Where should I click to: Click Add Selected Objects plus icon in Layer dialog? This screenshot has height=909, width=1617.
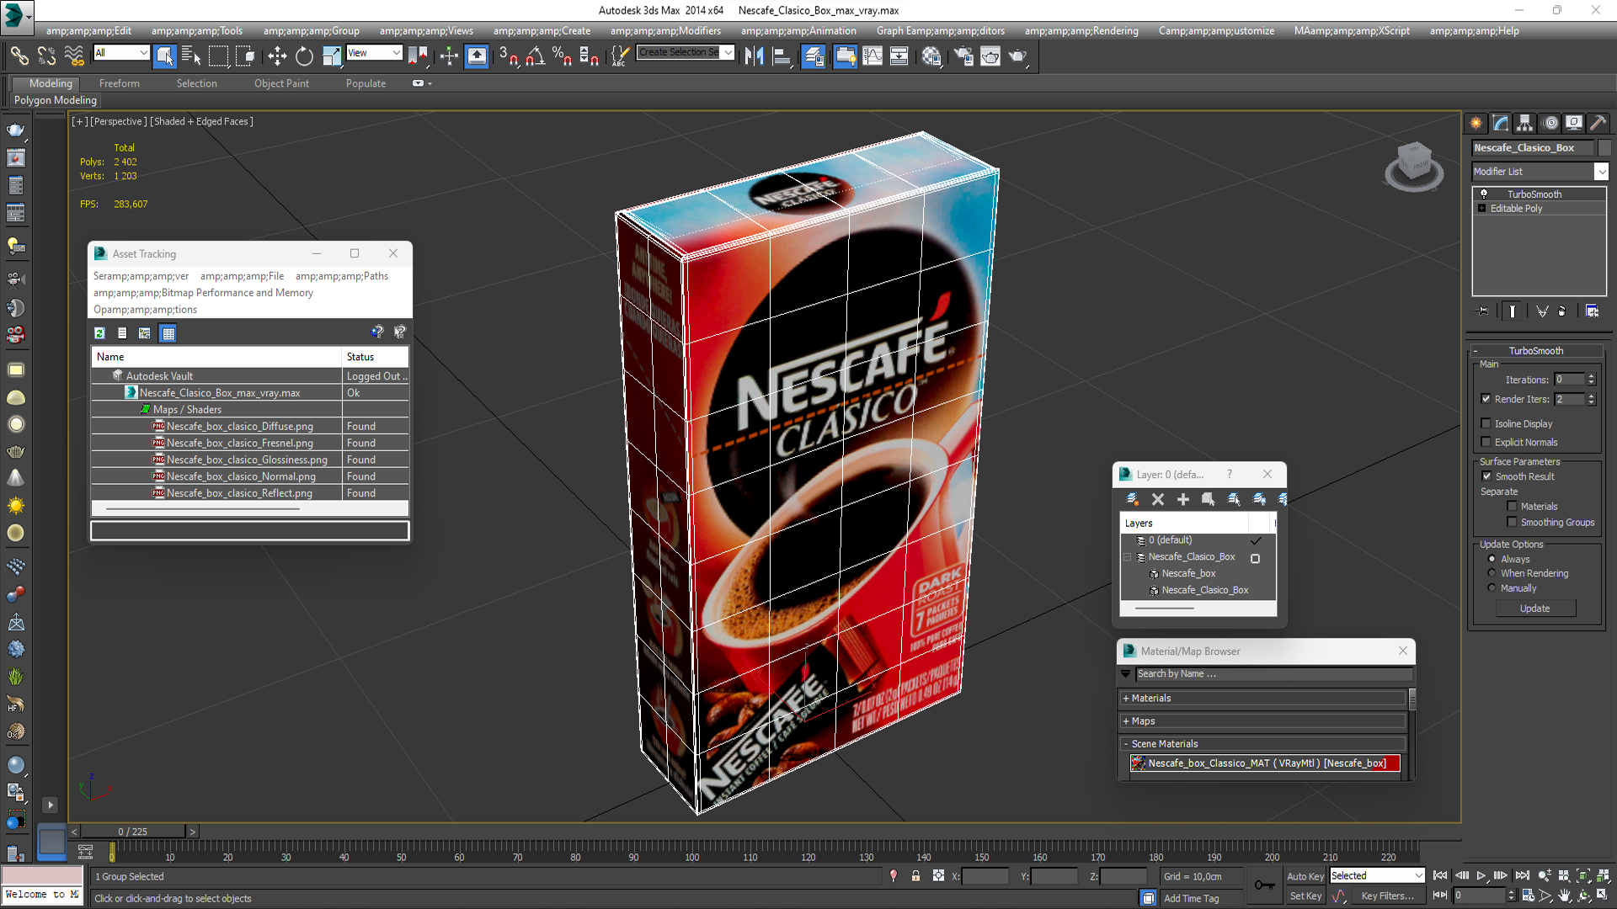(1183, 499)
